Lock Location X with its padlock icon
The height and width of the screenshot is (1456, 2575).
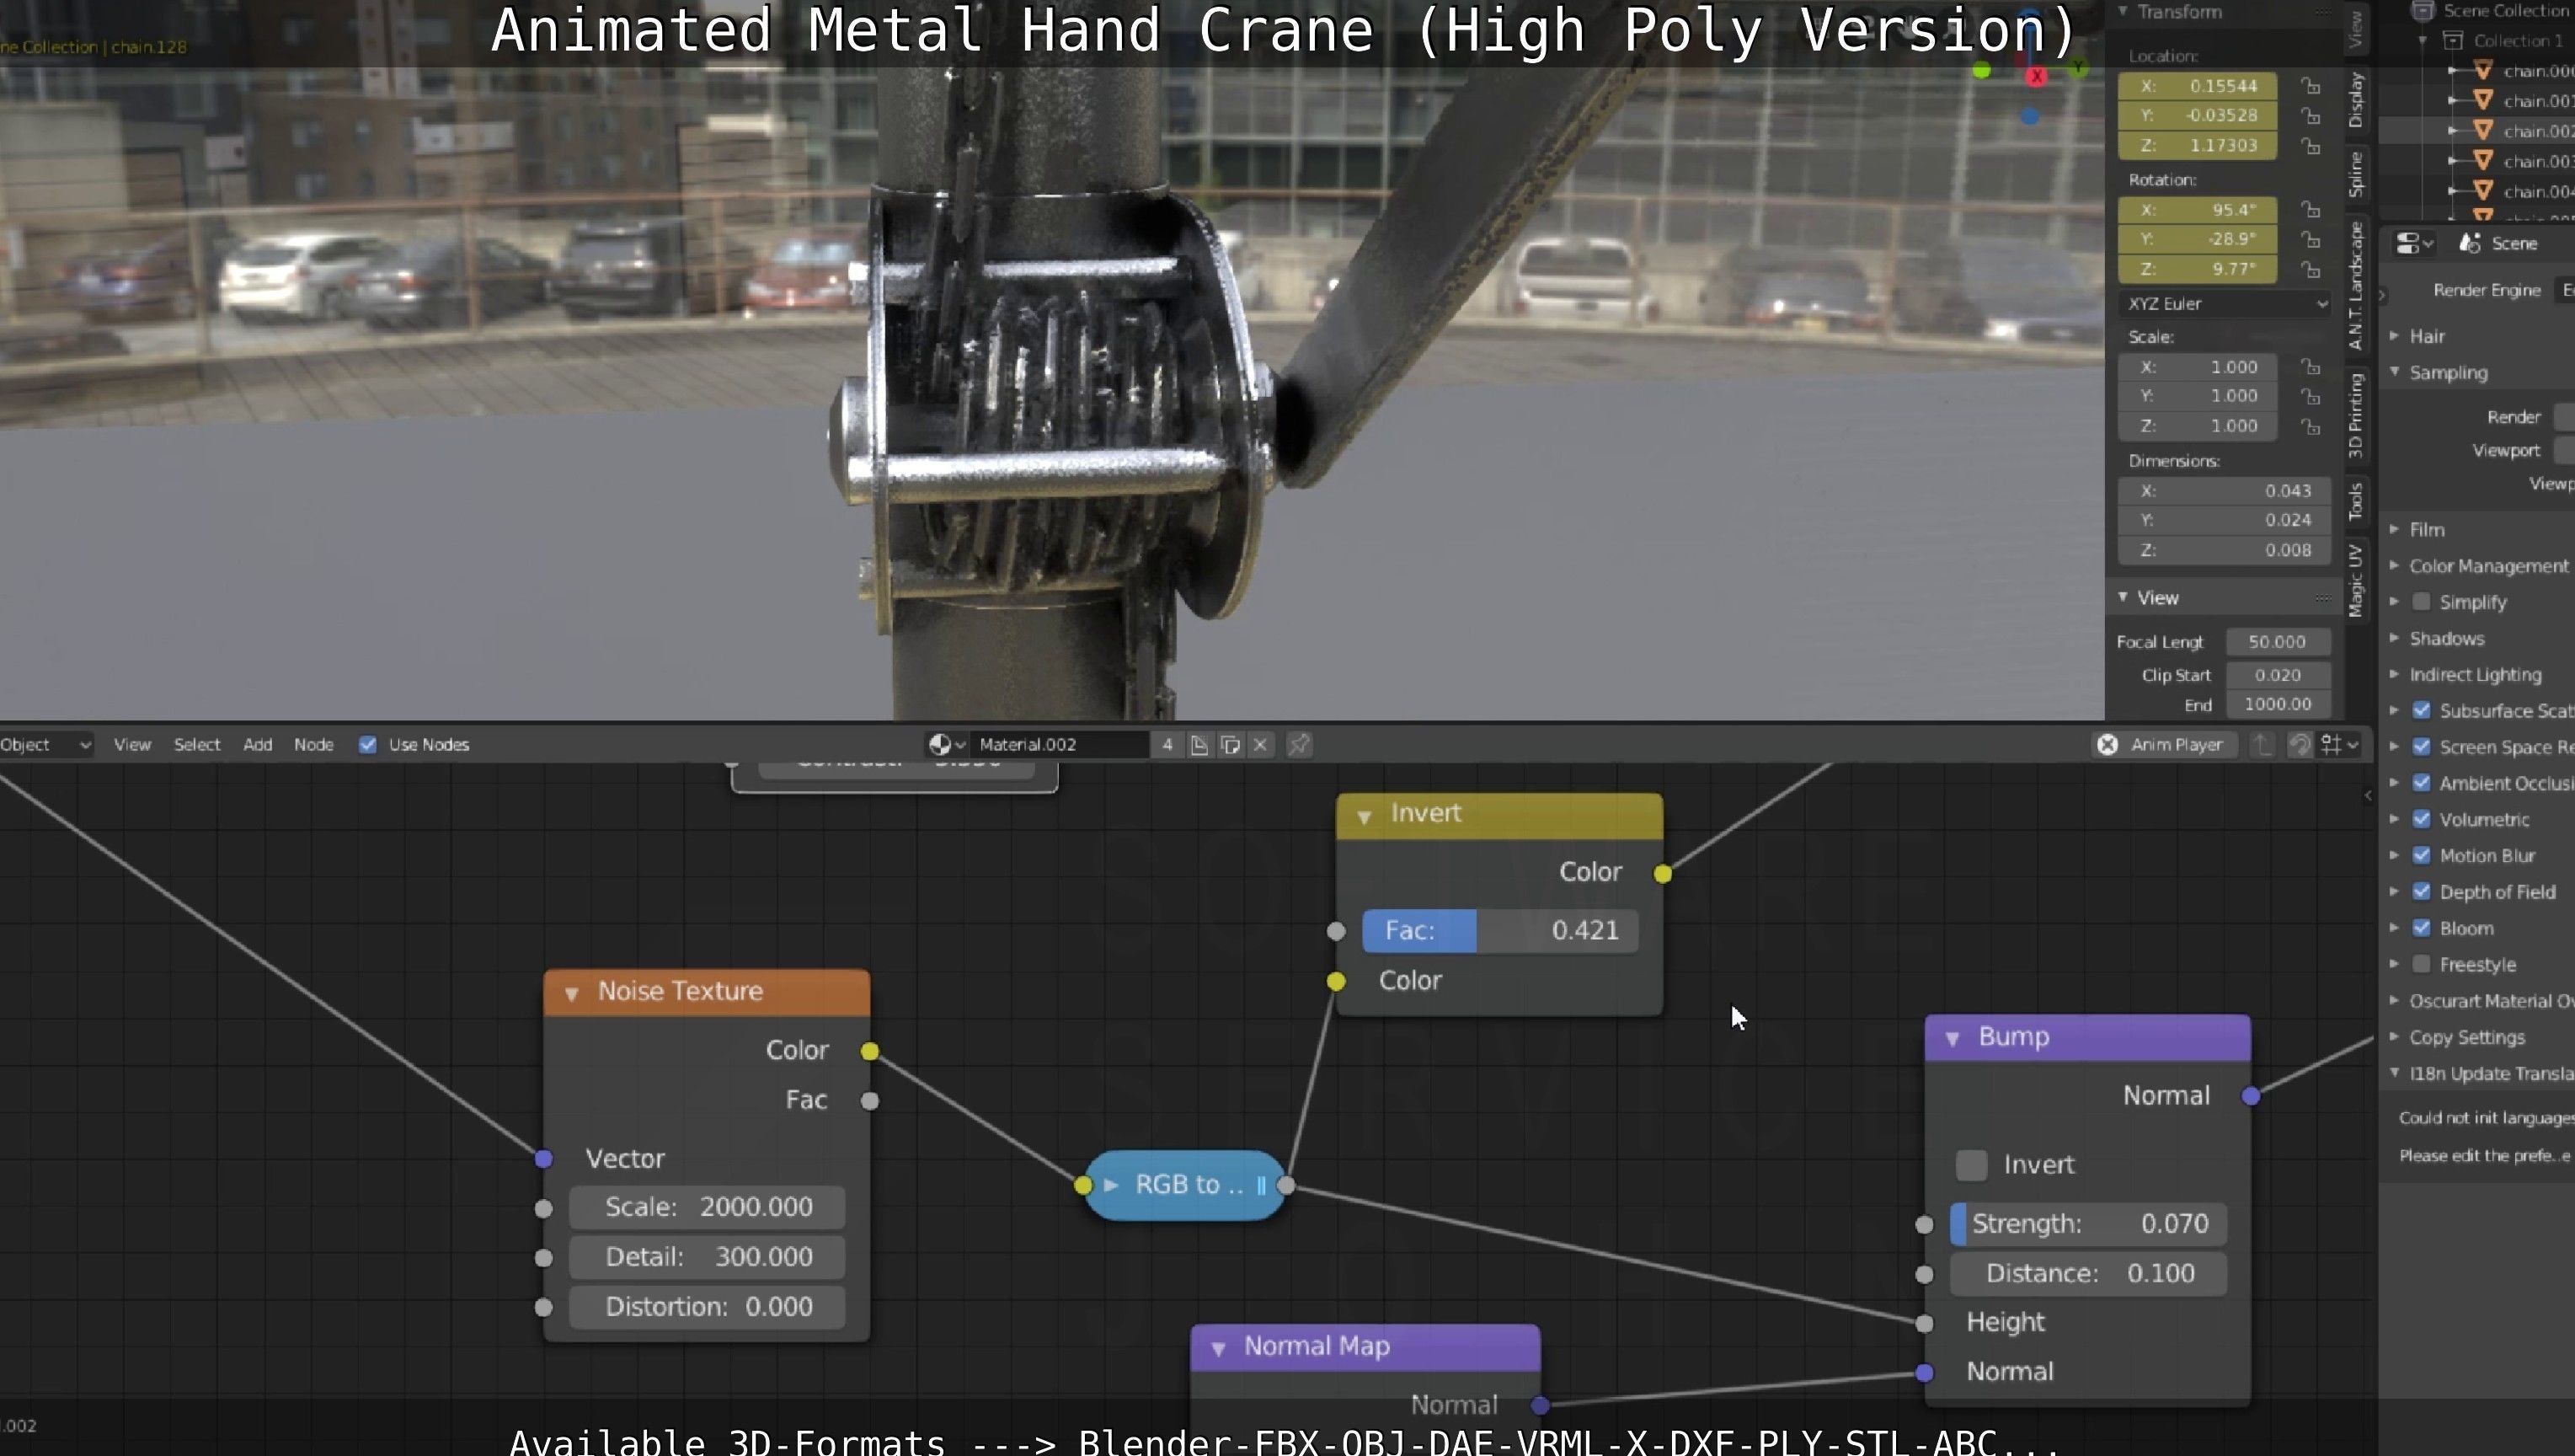pyautogui.click(x=2311, y=85)
